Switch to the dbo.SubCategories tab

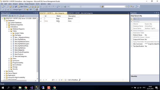coord(80,13)
